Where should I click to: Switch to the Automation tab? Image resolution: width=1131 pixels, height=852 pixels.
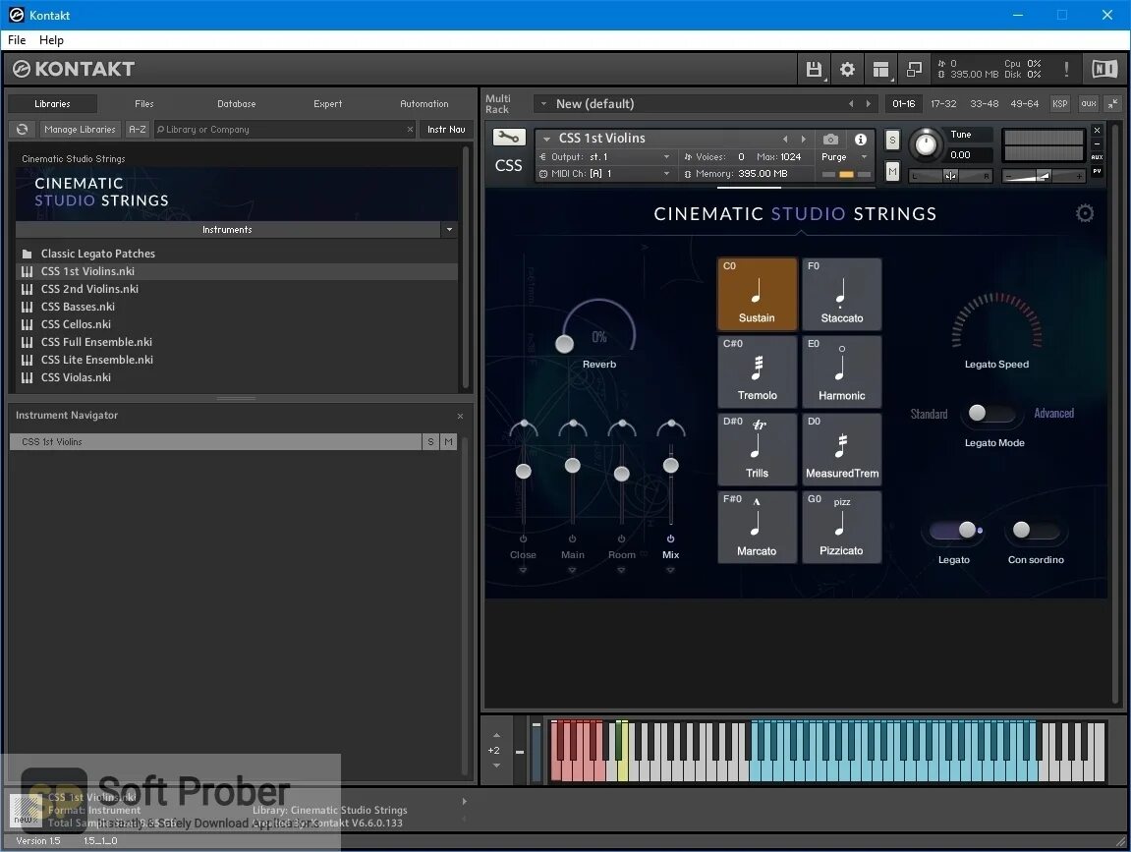(424, 104)
